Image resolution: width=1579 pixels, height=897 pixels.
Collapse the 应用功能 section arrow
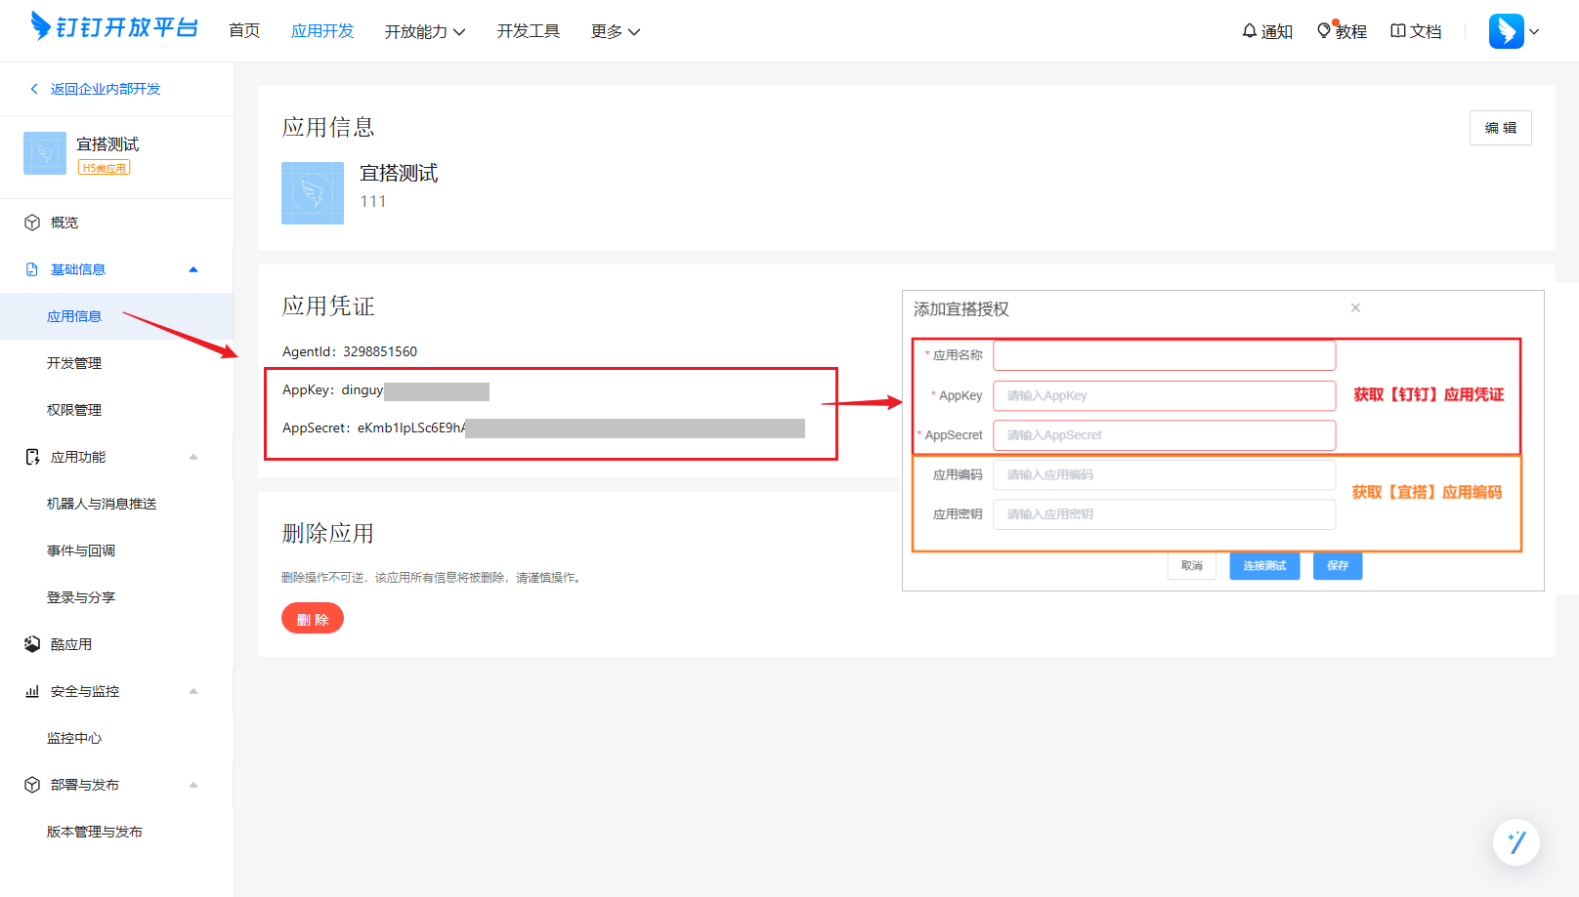tap(193, 457)
